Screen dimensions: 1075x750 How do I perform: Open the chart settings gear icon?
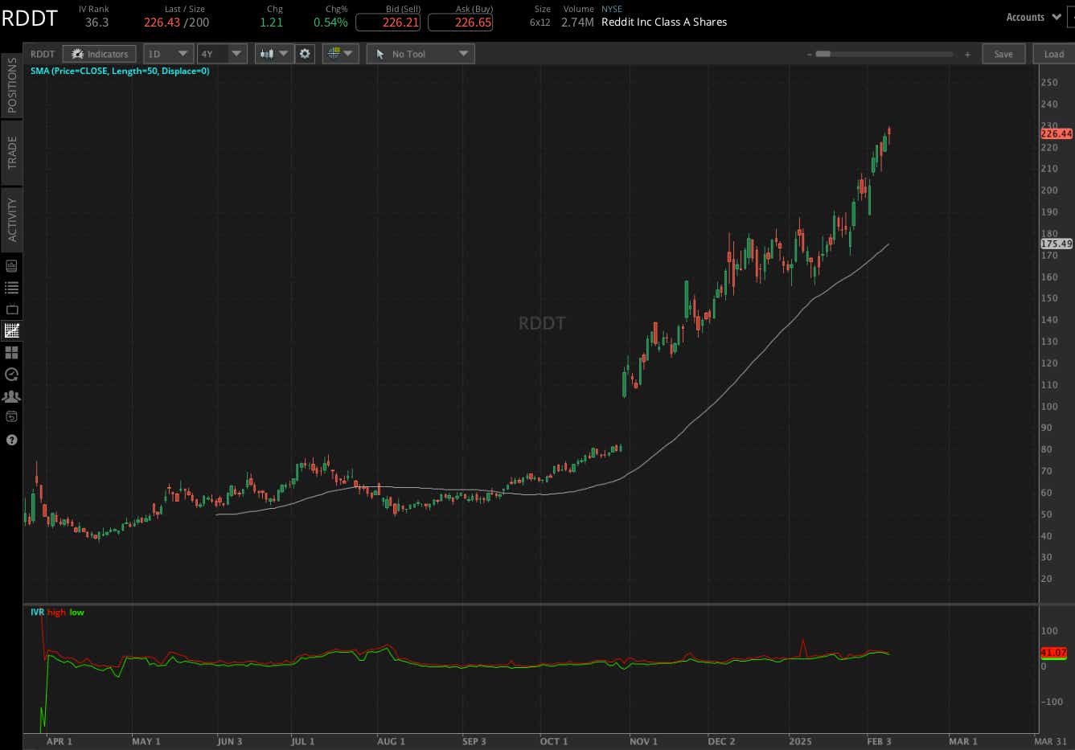(x=305, y=53)
